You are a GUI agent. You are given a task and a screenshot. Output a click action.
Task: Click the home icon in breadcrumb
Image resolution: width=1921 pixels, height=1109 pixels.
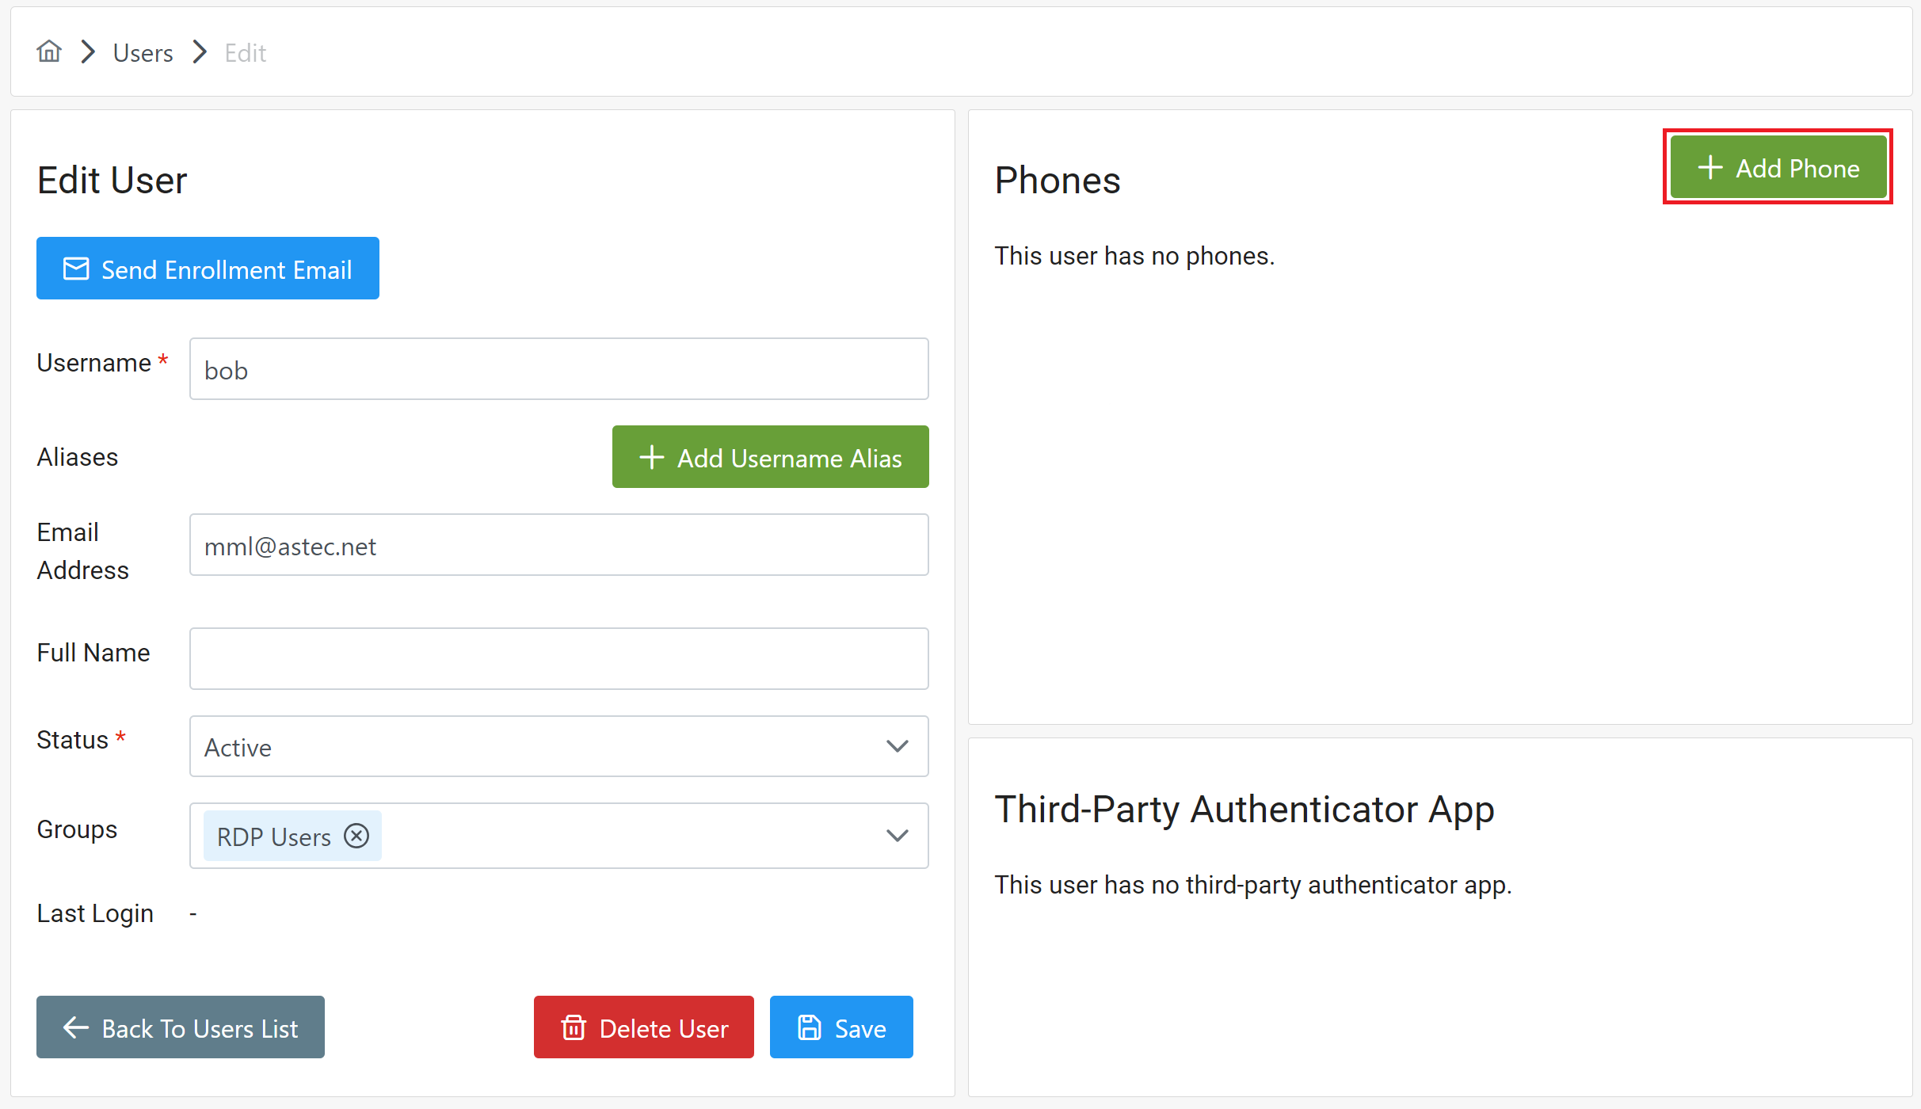tap(49, 52)
